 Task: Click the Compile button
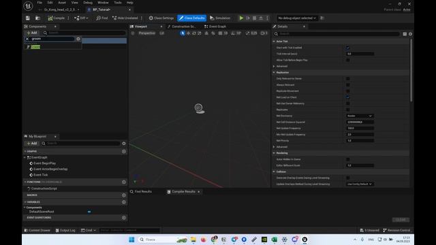57,18
